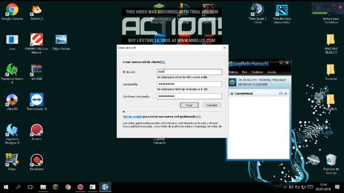Click Hamachi IP address text
Screen dimensions: 344x193
(262, 80)
